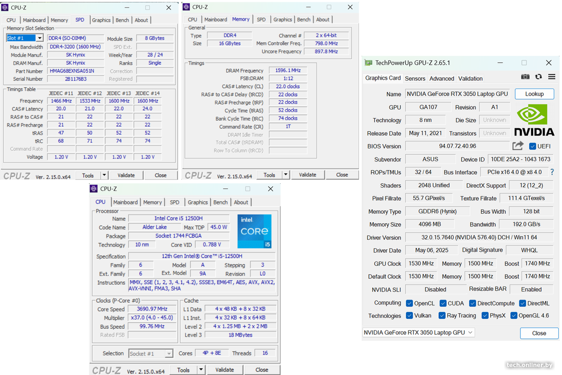Click Core Speed value 3690.97 MHz
Screen dimensions: 562x375
(x=152, y=309)
